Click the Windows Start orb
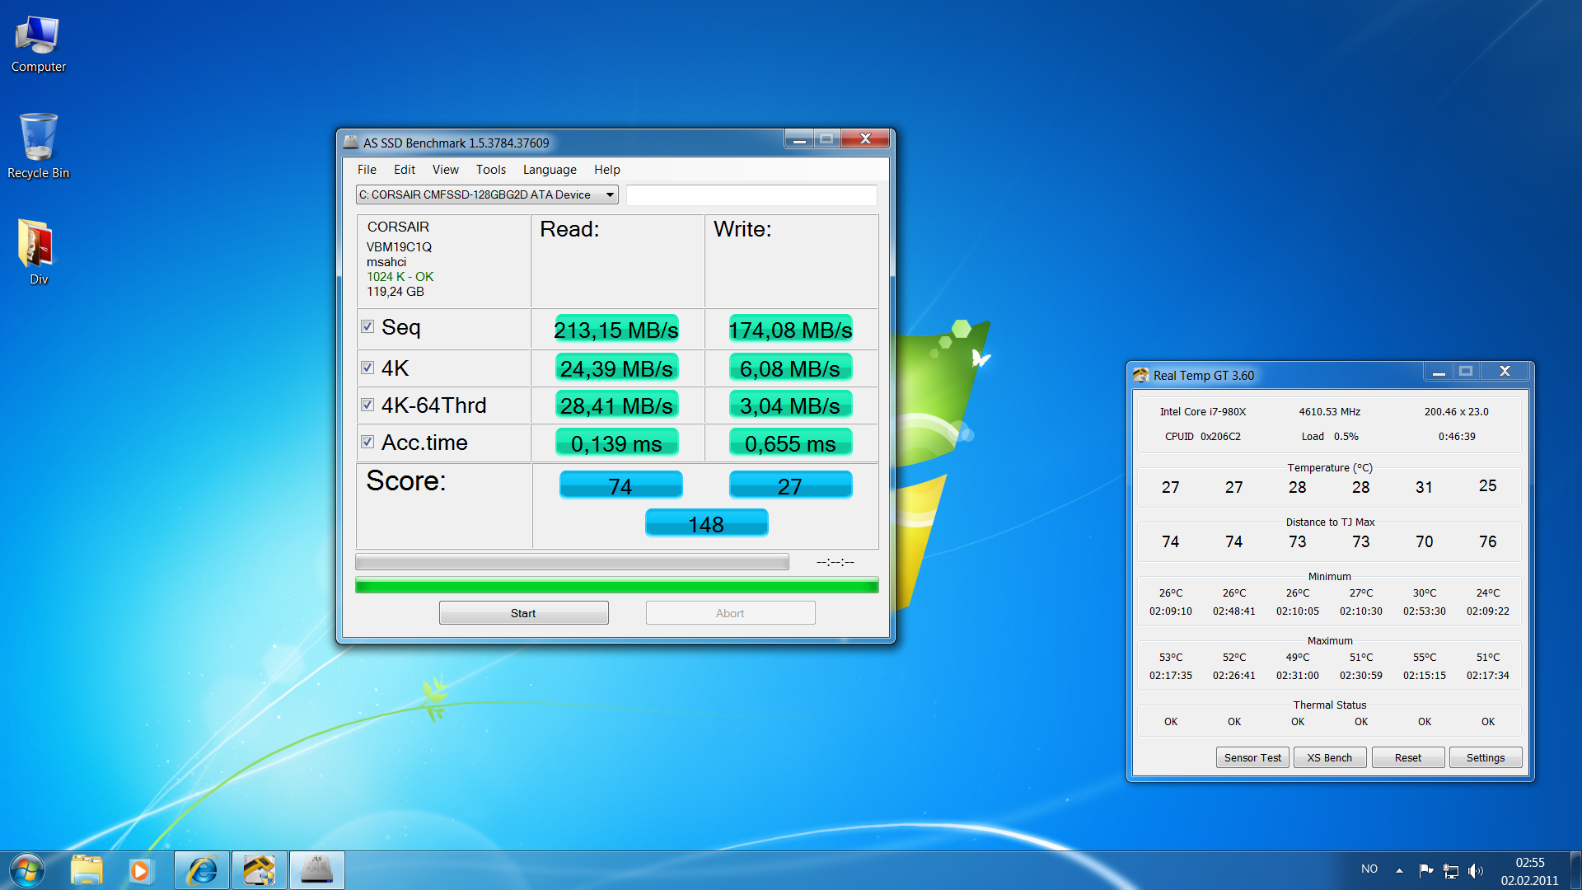Viewport: 1582px width, 890px height. pos(26,870)
